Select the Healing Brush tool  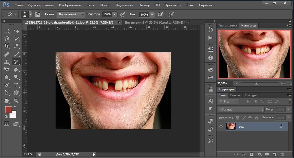pyautogui.click(x=7, y=54)
